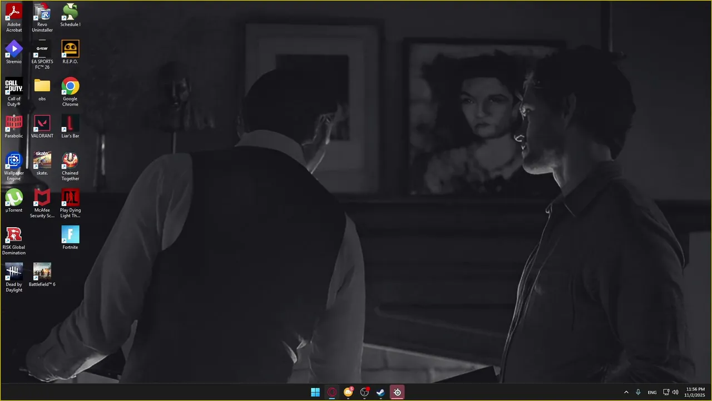Open the volume speaker tray icon
712x401 pixels.
click(x=675, y=392)
